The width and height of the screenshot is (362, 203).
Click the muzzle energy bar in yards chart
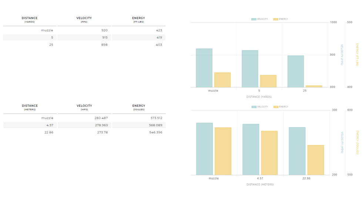222,80
